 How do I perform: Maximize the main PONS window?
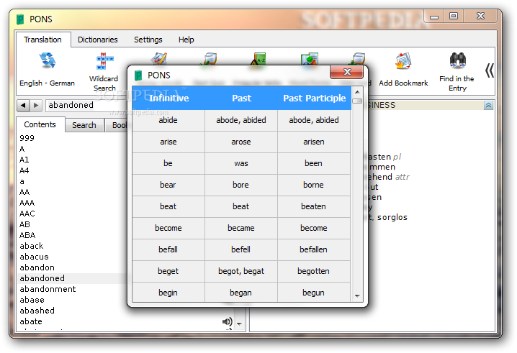(454, 16)
